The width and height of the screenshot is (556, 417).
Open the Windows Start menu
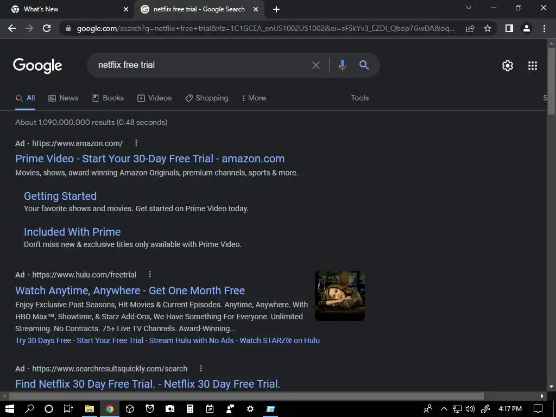click(x=10, y=409)
